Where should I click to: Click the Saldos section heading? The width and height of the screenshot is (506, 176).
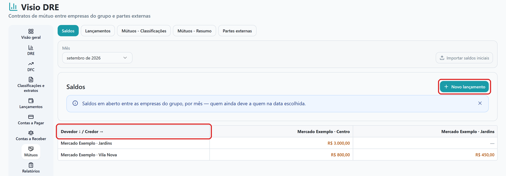pos(76,87)
